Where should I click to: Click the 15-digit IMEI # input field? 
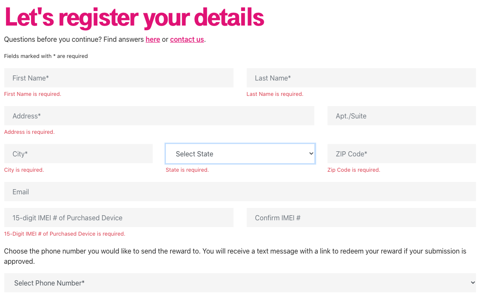(119, 218)
